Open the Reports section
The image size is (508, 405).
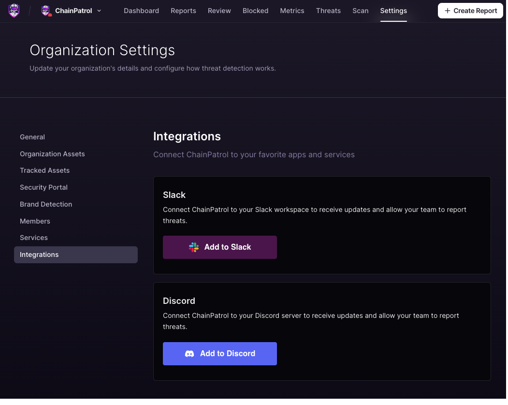tap(183, 10)
